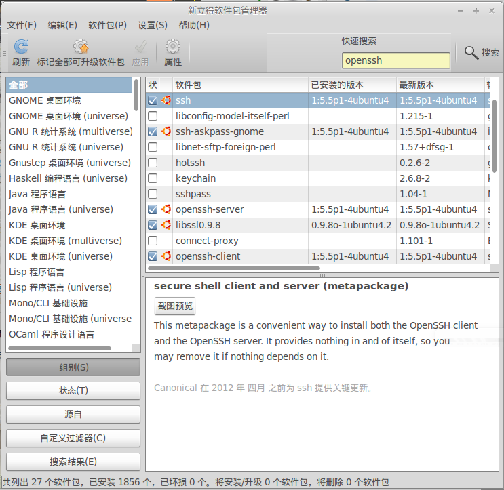Mark the libnet-sftp-foreign-perl checkbox
This screenshot has height=490, width=504.
coord(153,147)
